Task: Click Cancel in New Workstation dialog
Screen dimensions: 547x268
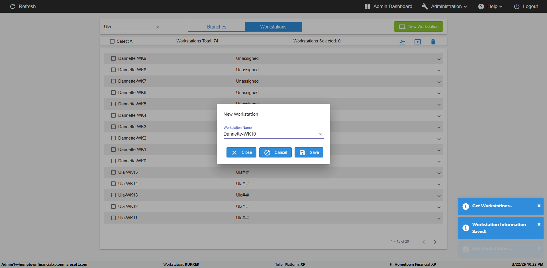Action: pos(275,152)
